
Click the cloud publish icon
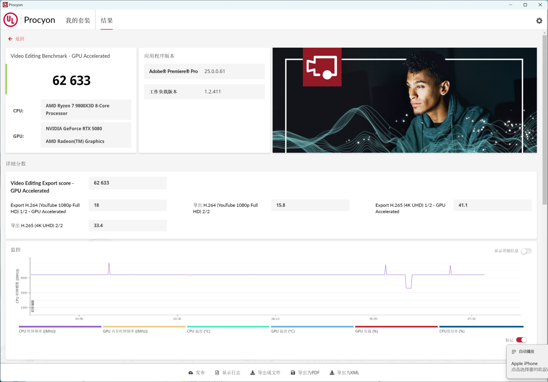point(190,373)
